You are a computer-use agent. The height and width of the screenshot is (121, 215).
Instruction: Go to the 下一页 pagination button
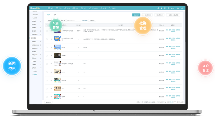click(x=176, y=102)
